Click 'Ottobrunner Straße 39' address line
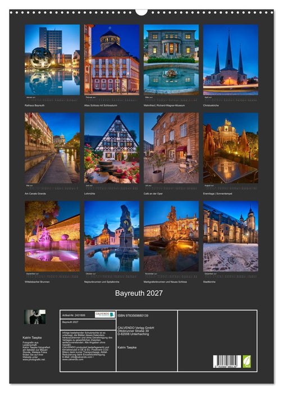 (x=133, y=331)
